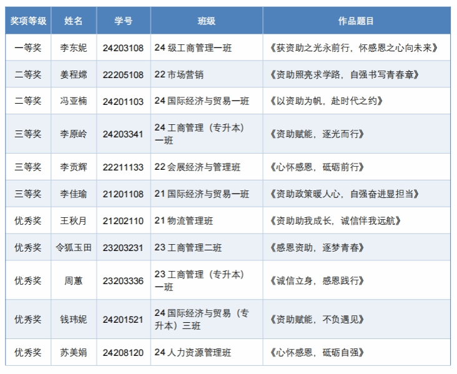Click the 24人力资源管理班 cell
Screen dimensions: 457x374
point(193,353)
